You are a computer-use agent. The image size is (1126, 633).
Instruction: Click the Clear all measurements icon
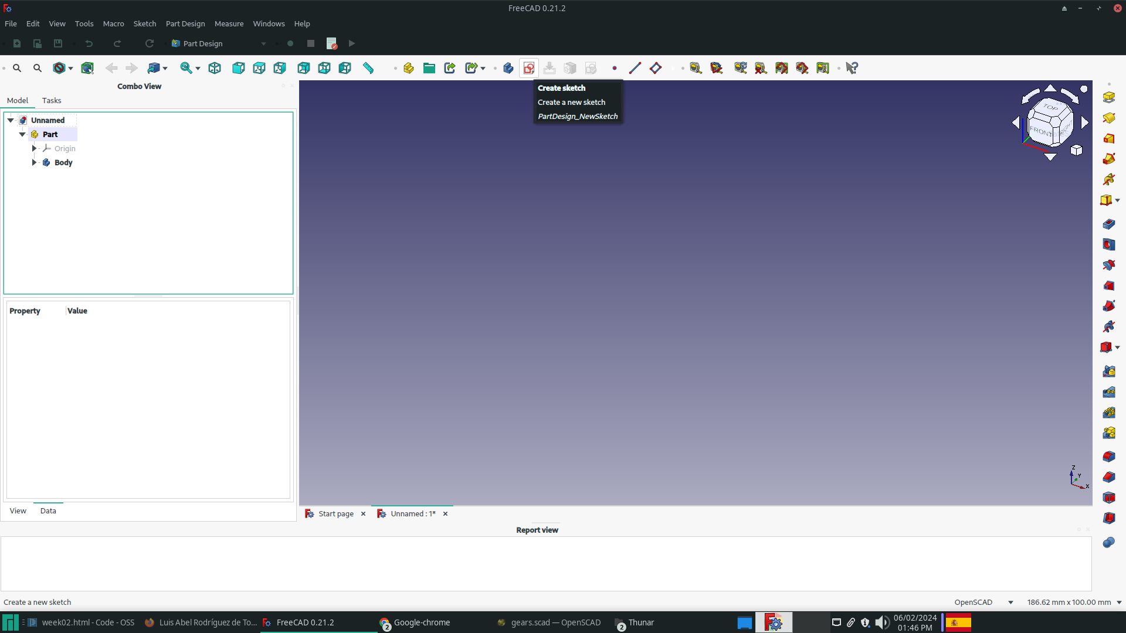click(x=761, y=68)
